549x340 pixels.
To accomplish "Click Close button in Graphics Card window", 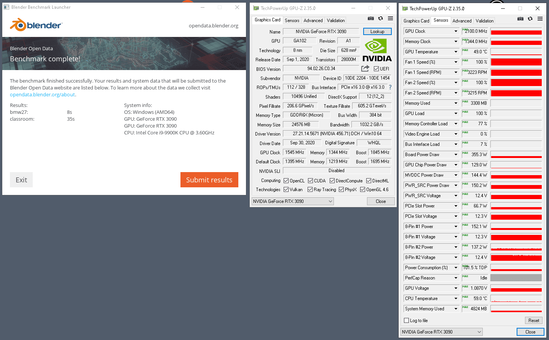I will click(x=381, y=201).
